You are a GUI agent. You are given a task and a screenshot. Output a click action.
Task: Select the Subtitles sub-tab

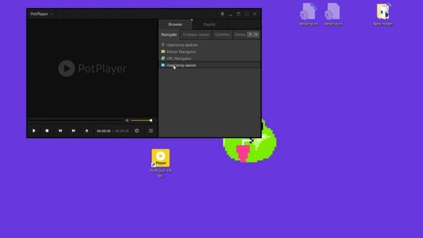point(222,34)
